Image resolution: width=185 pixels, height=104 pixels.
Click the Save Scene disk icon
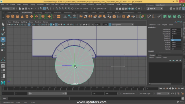[26, 9]
